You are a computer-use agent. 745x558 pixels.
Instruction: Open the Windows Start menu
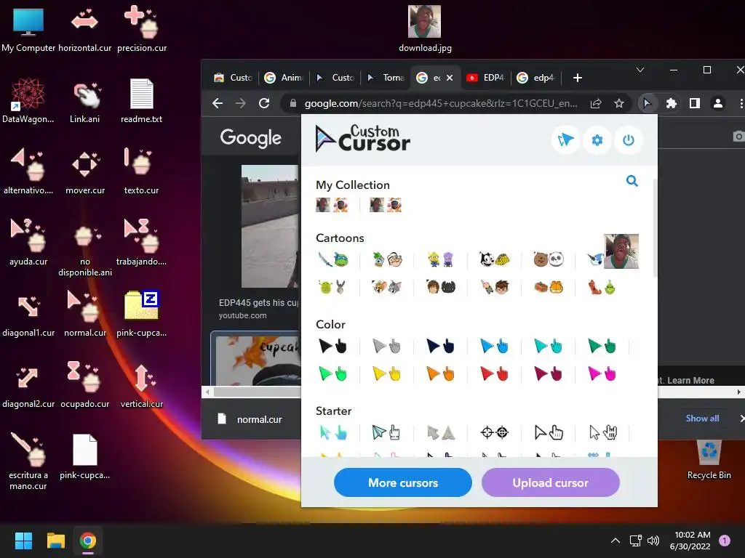(23, 541)
